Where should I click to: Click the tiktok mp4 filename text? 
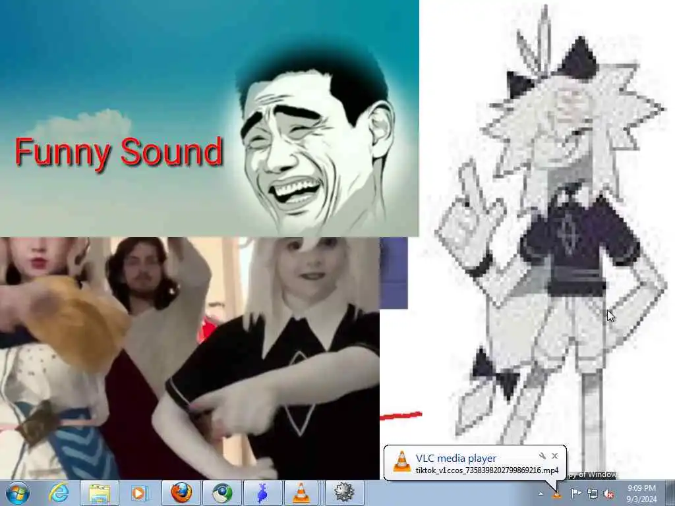[487, 470]
